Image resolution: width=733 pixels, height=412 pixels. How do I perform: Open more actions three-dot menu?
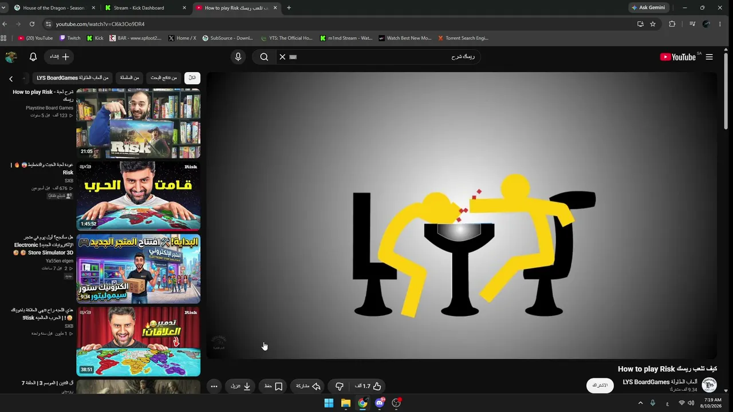coord(214,386)
